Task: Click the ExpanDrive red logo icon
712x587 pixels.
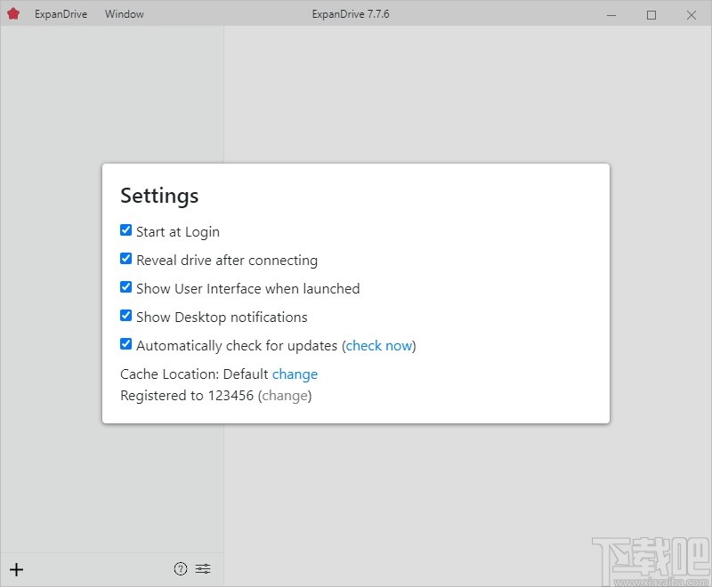Action: pyautogui.click(x=12, y=14)
